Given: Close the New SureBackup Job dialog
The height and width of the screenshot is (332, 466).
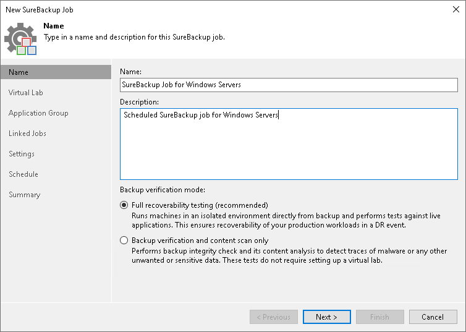Looking at the screenshot, I should click(x=456, y=9).
